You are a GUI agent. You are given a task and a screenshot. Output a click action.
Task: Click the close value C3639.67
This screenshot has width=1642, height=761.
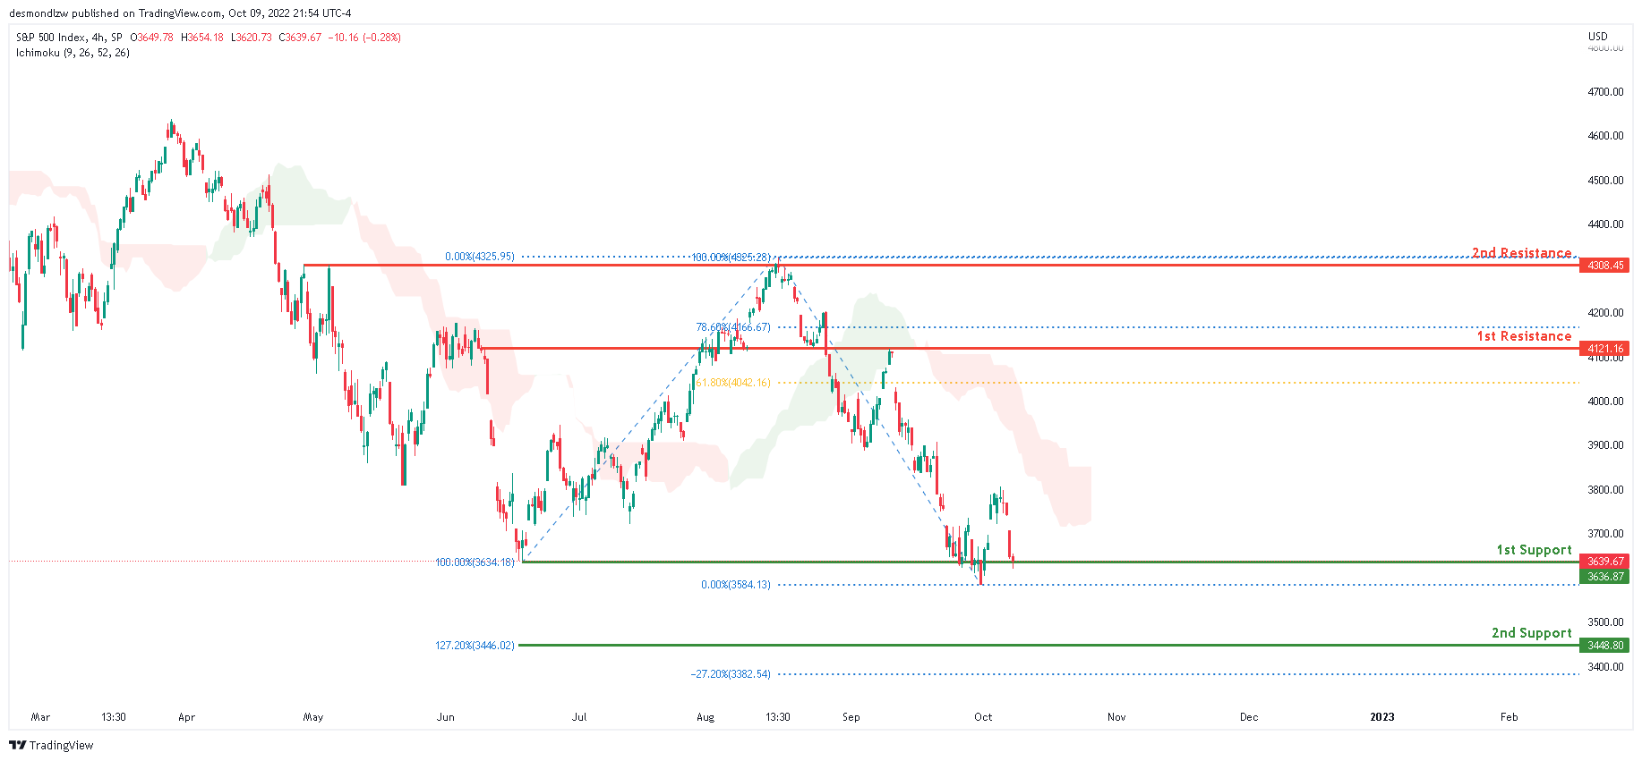(x=300, y=38)
